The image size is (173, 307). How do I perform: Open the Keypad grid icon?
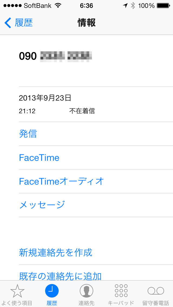pyautogui.click(x=121, y=291)
